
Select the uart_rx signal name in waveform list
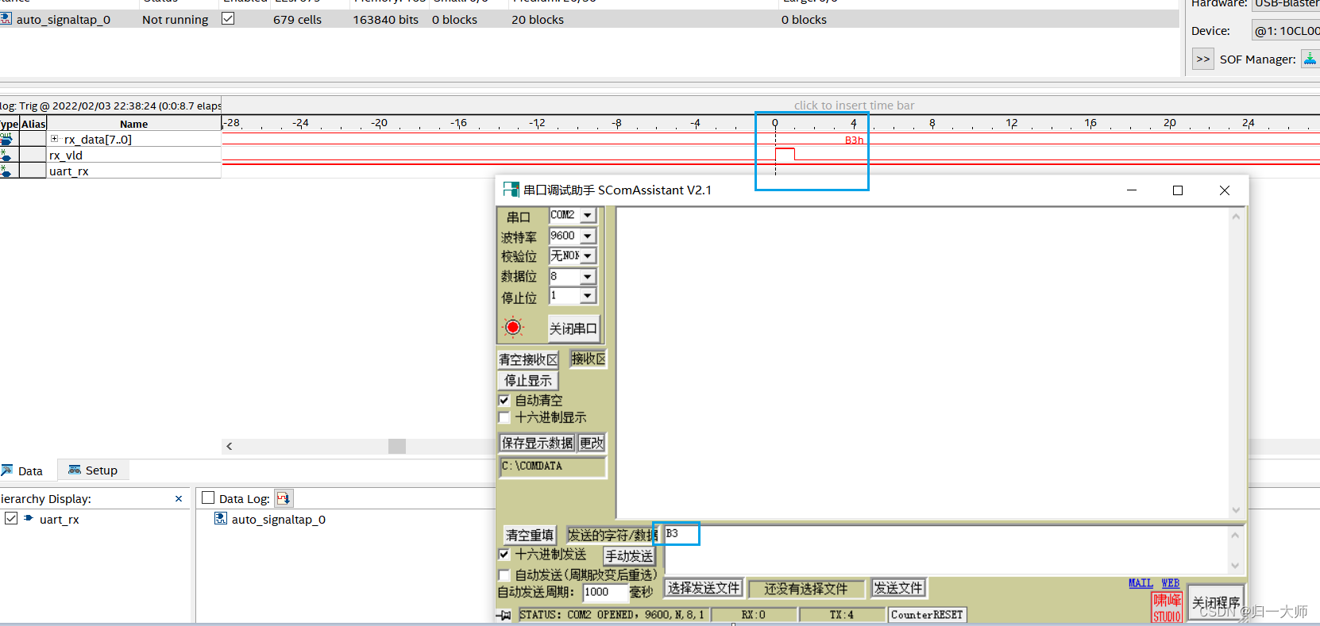(69, 171)
